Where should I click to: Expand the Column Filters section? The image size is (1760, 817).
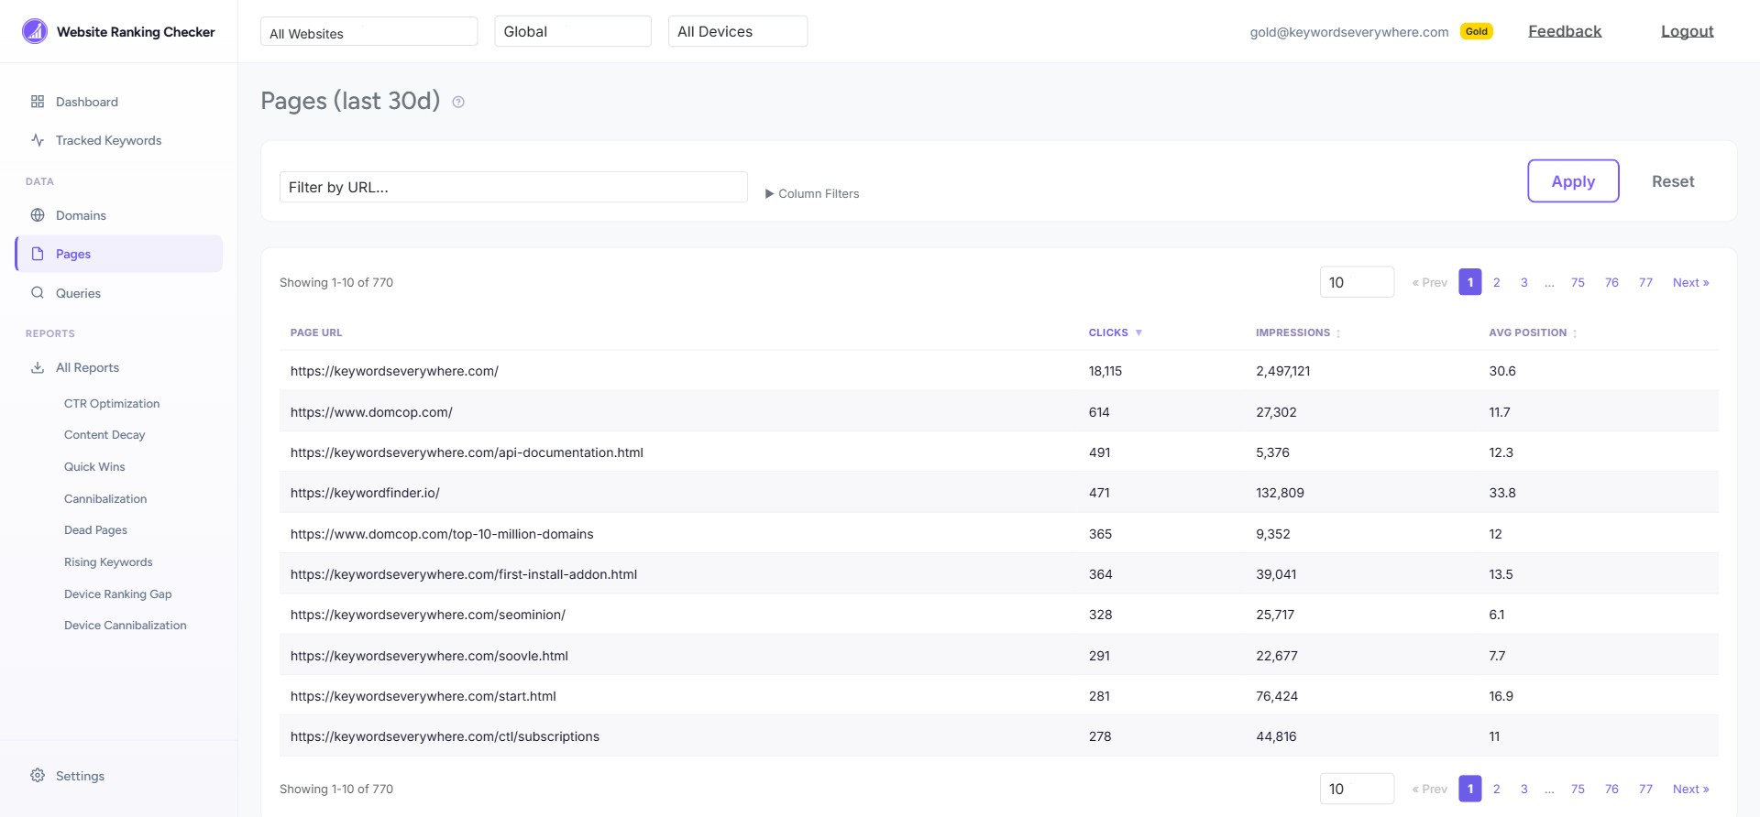[812, 193]
